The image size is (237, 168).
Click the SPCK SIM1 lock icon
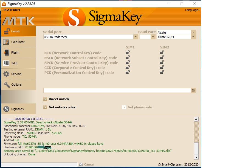tap(128, 62)
